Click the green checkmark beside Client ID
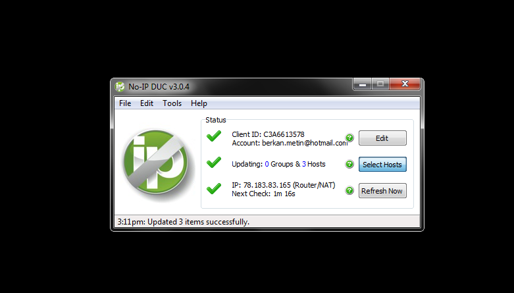 tap(214, 136)
